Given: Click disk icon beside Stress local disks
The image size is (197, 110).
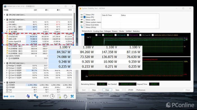Looking at the screenshot, I should [82, 25].
